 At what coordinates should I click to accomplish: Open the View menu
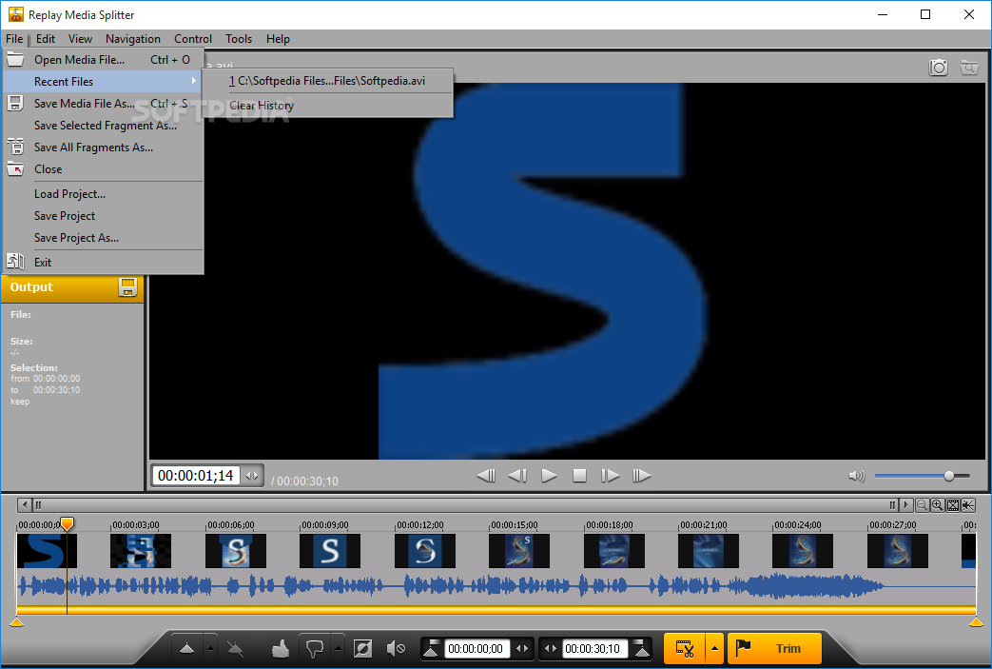click(x=80, y=39)
